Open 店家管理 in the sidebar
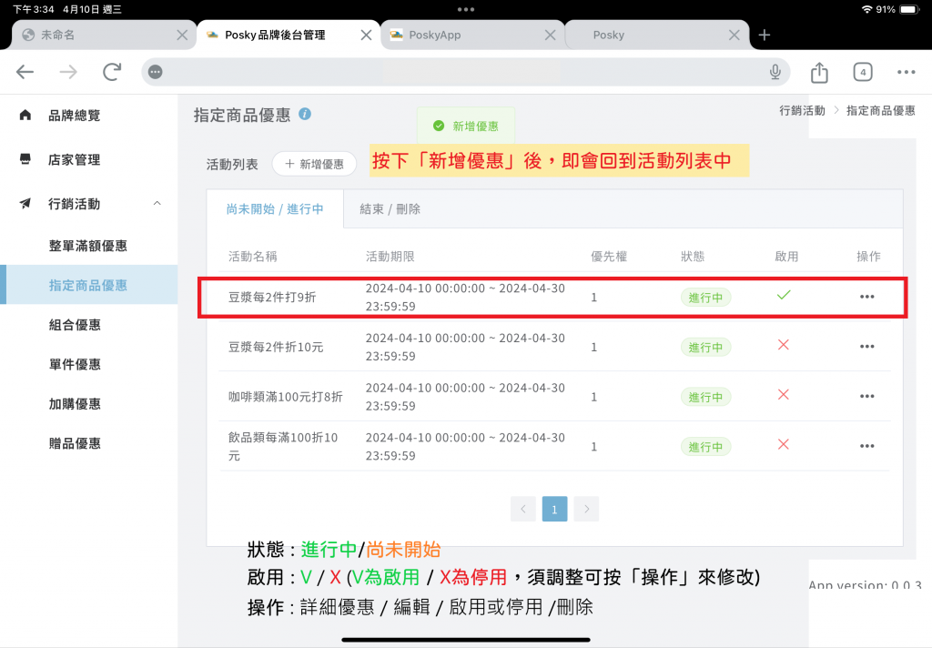 [x=75, y=159]
